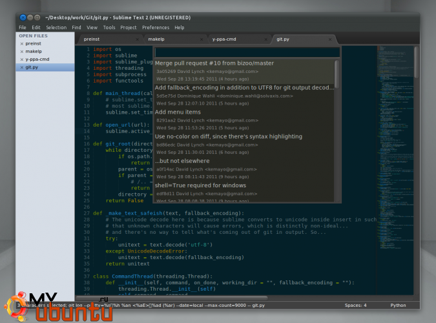
Task: Close makelp in Open Files sidebar
Action: 22,52
